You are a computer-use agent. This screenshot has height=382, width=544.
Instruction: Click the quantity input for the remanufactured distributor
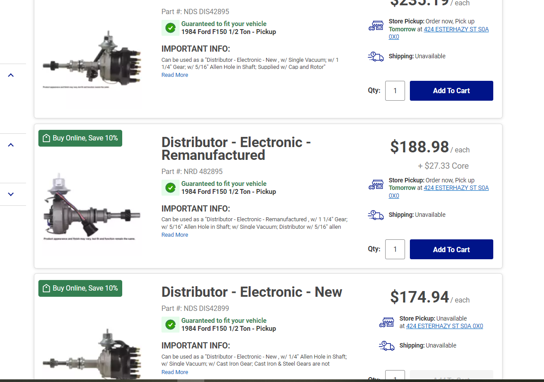pos(394,249)
